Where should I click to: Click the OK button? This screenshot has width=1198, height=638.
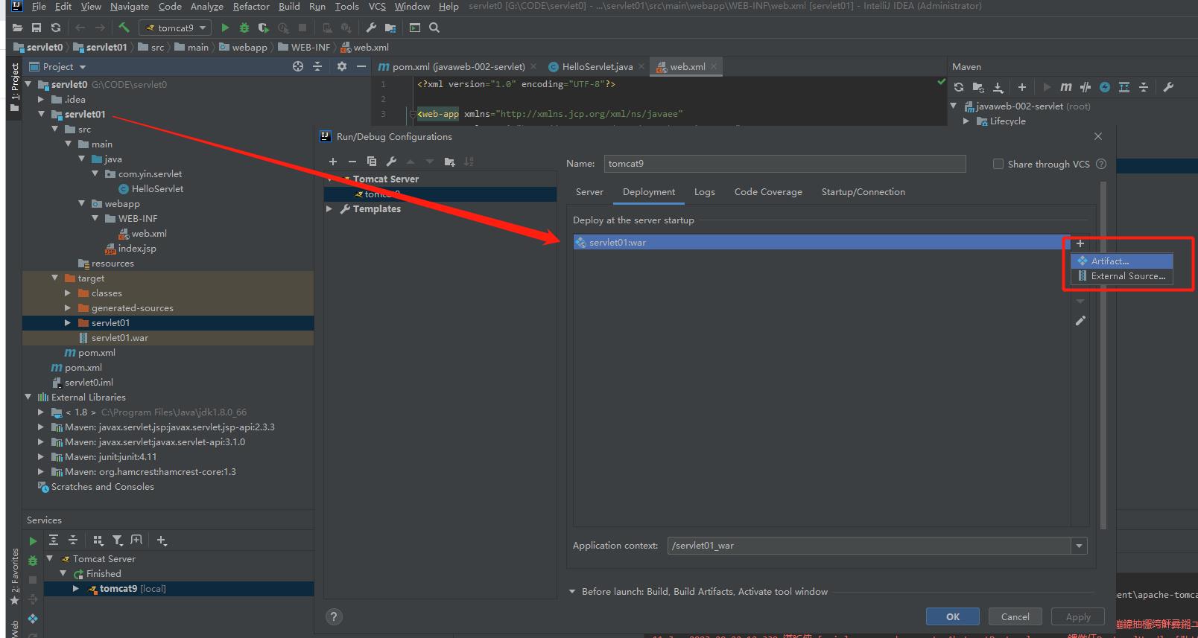pos(952,617)
